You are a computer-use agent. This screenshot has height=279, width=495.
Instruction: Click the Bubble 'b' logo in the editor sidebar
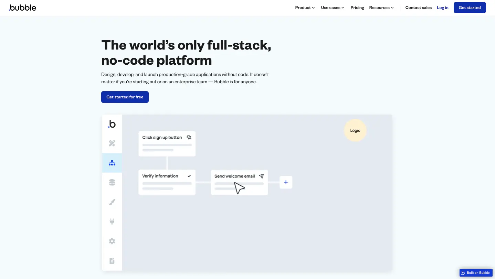(x=112, y=124)
